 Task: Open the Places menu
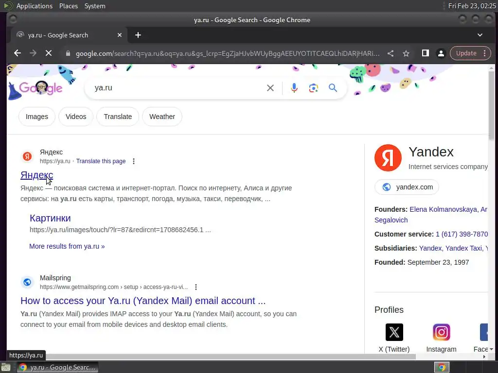pos(68,6)
